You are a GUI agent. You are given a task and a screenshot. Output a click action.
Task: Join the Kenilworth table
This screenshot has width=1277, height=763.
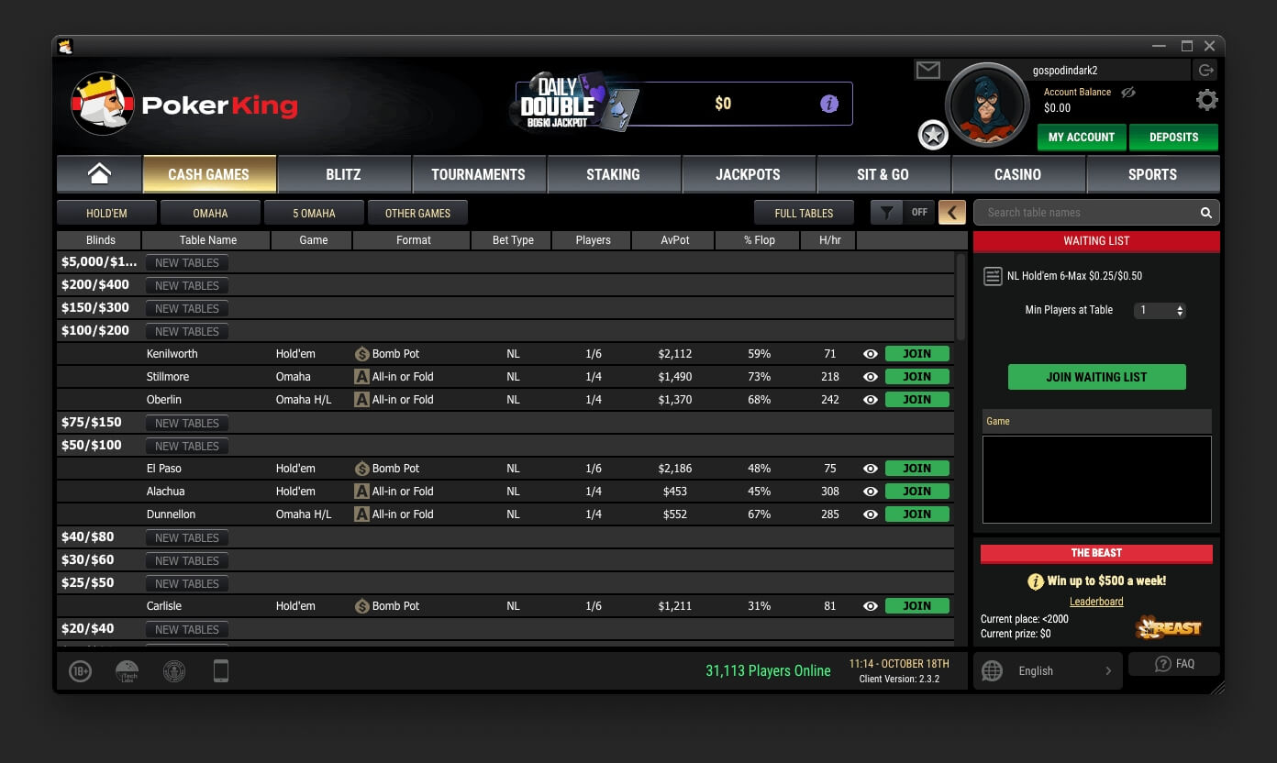[x=917, y=354]
